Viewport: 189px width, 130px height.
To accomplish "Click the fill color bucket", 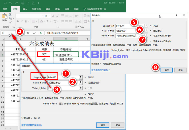I will coord(41,21).
